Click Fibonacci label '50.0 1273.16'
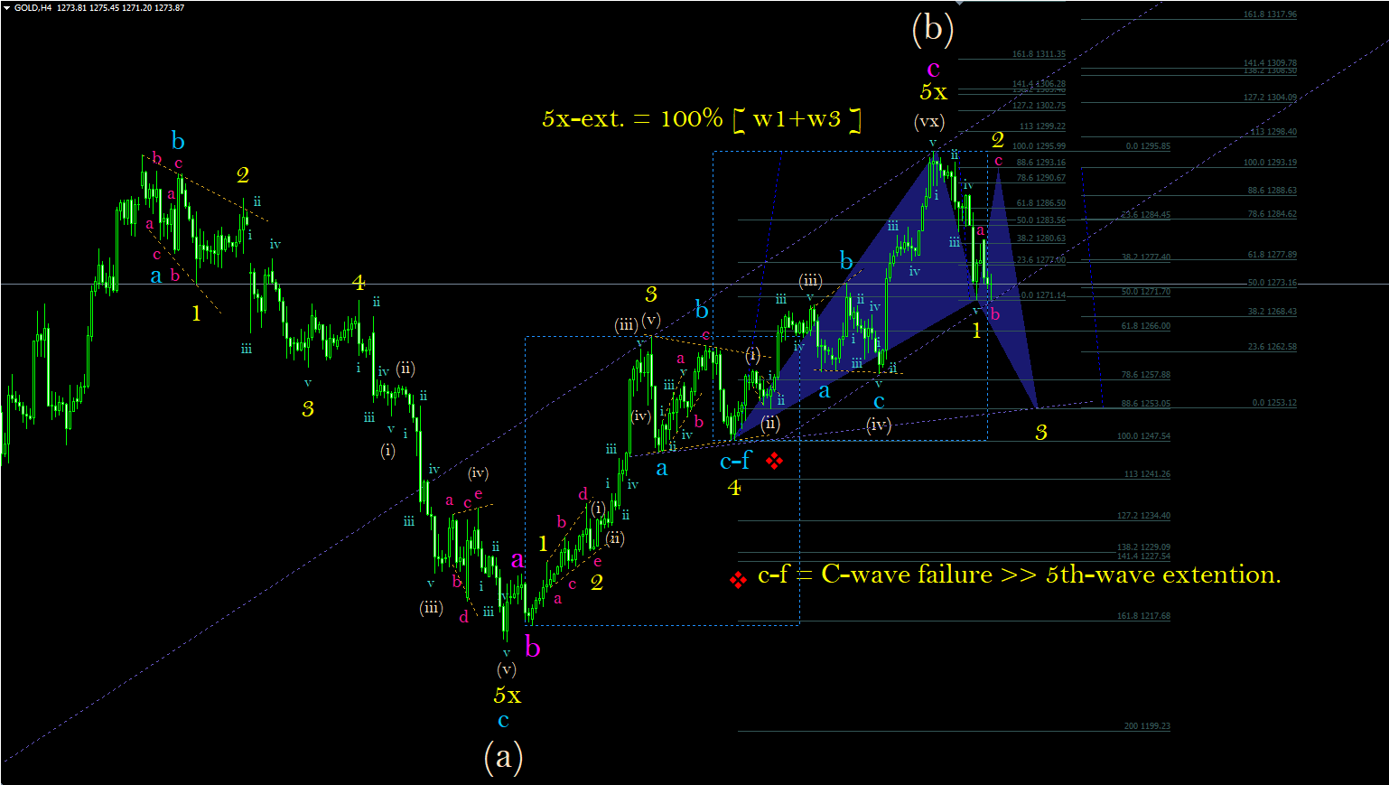Image resolution: width=1389 pixels, height=785 pixels. 1272,283
